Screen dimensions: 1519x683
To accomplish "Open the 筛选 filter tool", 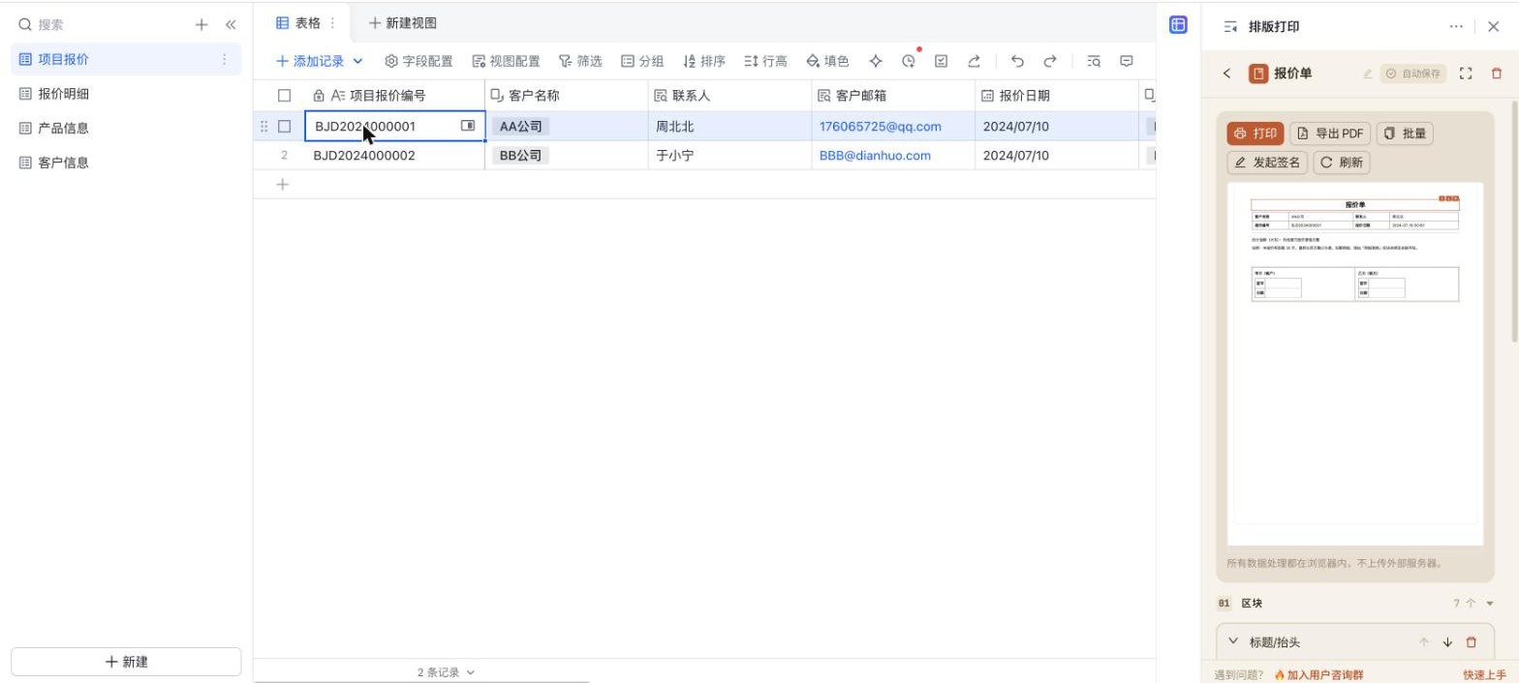I will click(580, 61).
